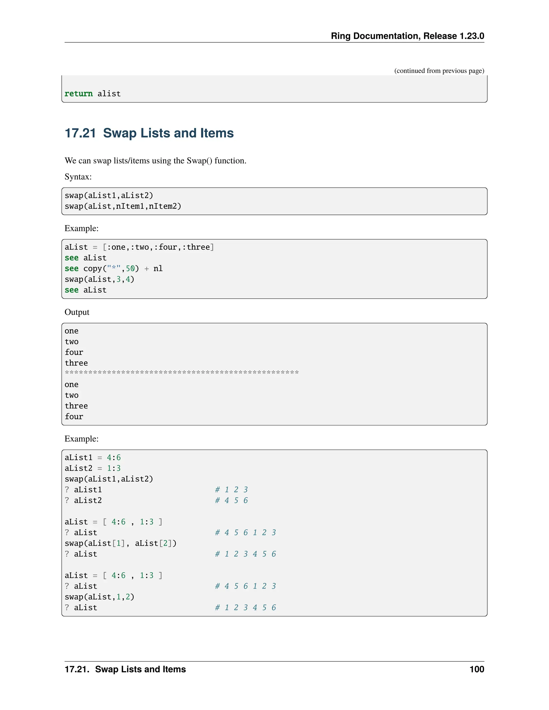The image size is (549, 710).
Task: Click the '? aList2' code line
Action: point(83,500)
